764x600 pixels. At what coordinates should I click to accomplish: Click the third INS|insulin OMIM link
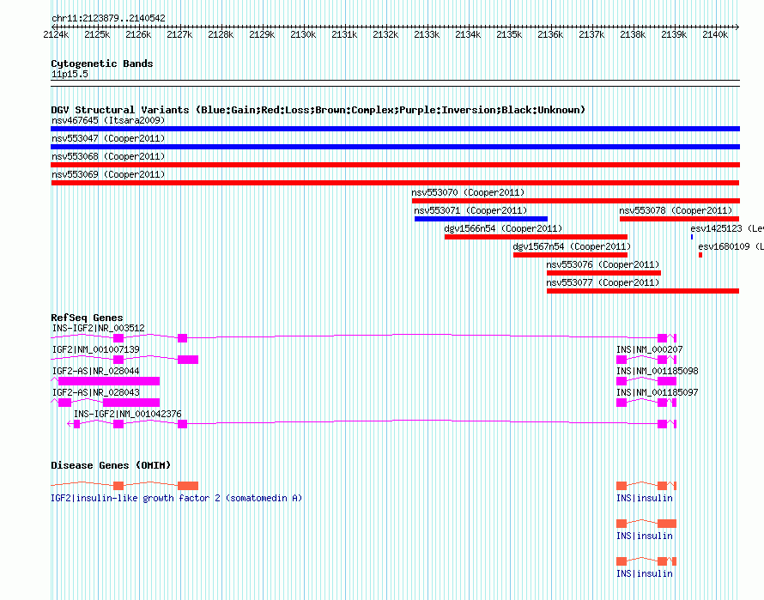tap(644, 573)
